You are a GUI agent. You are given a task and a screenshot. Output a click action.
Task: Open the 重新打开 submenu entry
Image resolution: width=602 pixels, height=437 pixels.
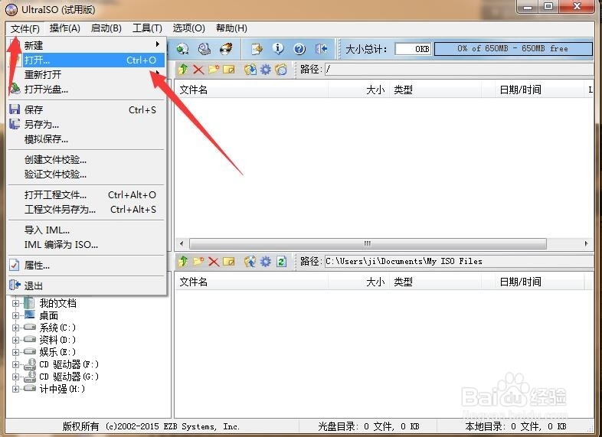click(87, 74)
